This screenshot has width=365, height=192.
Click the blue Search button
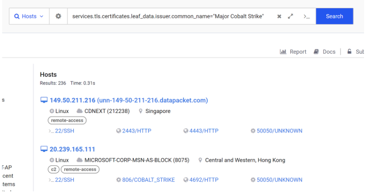coord(335,16)
